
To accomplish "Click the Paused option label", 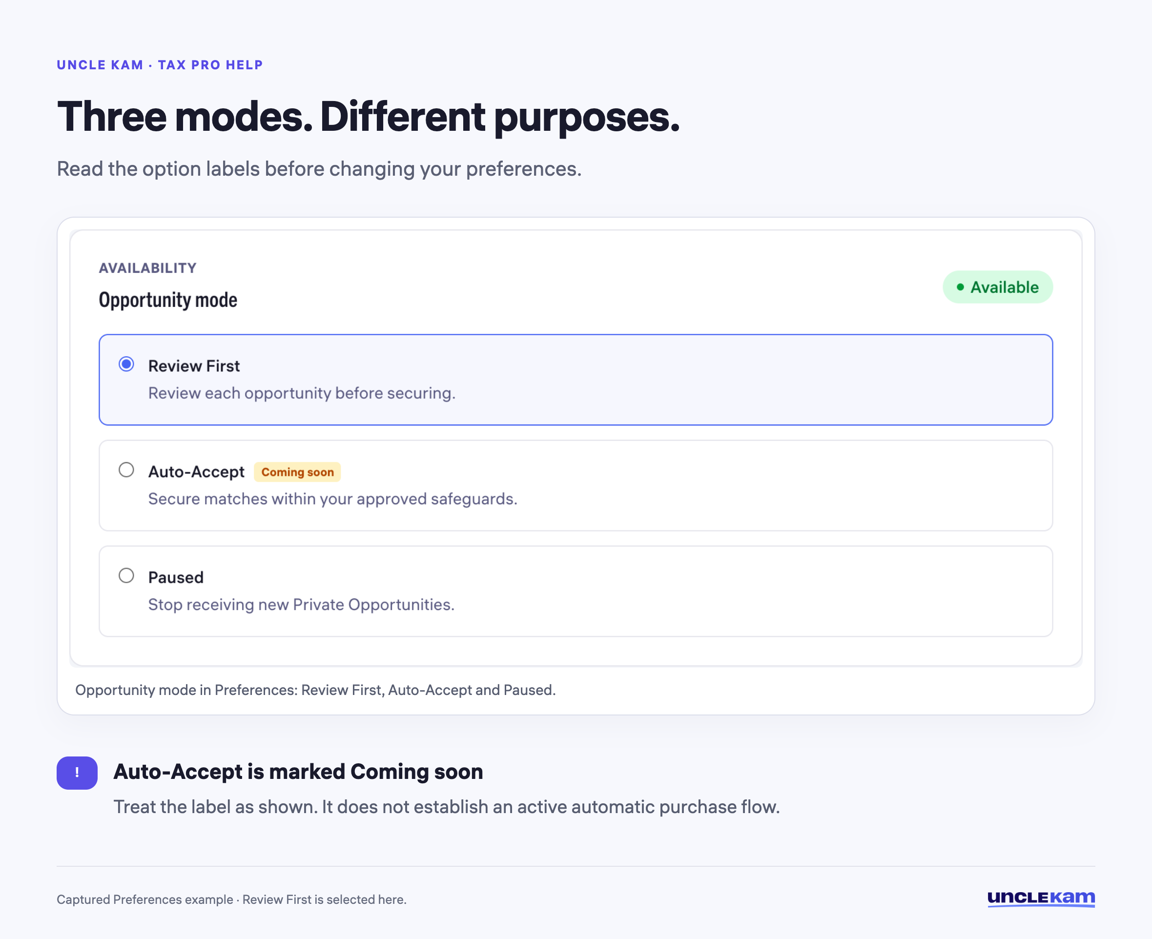I will pos(176,577).
